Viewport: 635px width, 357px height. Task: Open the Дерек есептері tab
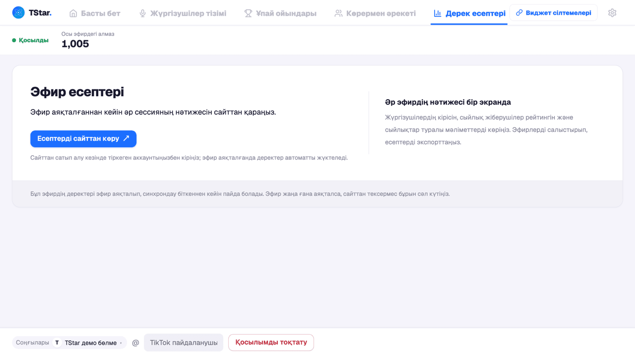[x=469, y=13]
